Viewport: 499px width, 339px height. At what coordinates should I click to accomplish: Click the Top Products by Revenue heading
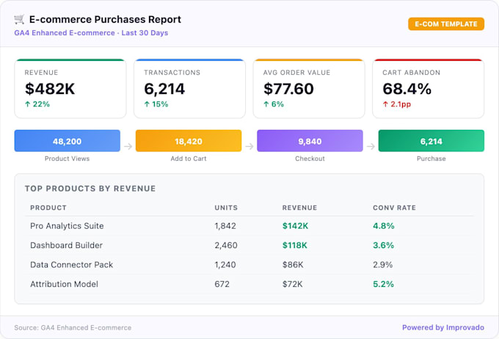click(90, 189)
